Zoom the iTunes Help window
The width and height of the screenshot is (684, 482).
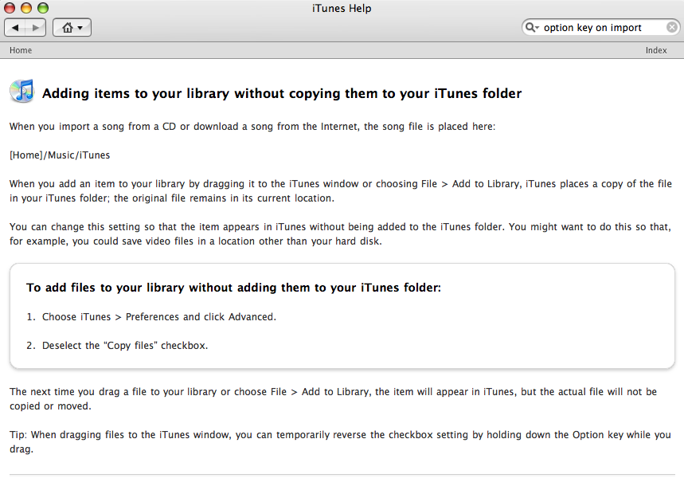click(43, 8)
